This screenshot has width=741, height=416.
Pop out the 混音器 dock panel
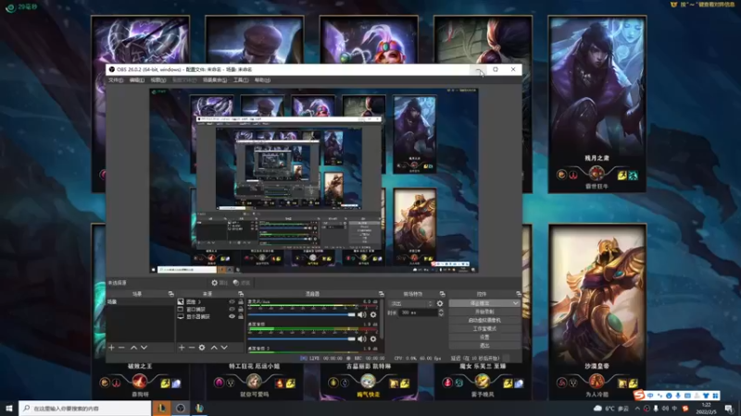coord(381,294)
